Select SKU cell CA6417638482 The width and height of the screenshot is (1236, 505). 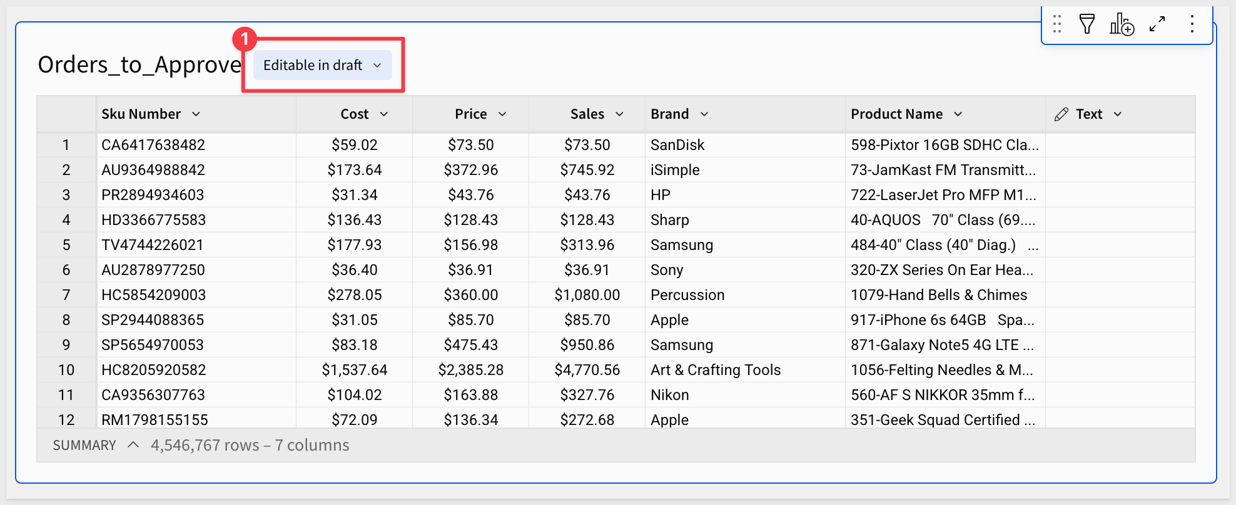[x=153, y=145]
